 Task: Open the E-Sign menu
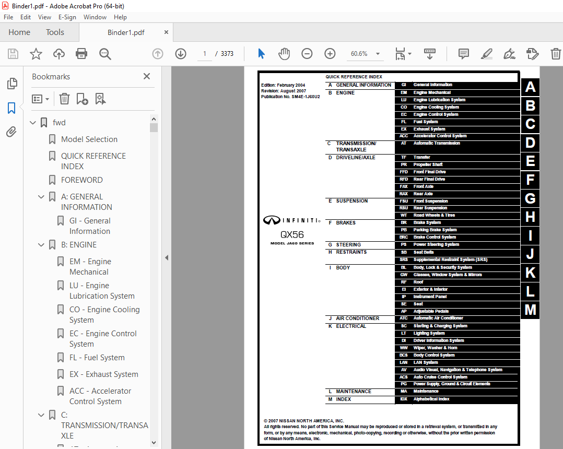point(67,17)
